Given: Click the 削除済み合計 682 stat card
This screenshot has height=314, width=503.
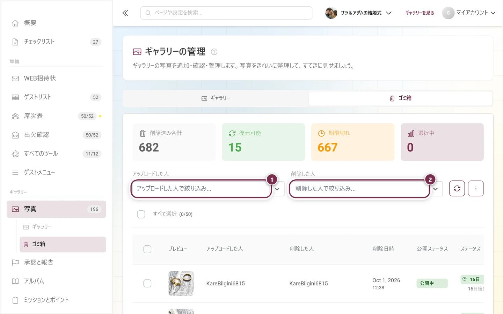Looking at the screenshot, I should [x=174, y=142].
